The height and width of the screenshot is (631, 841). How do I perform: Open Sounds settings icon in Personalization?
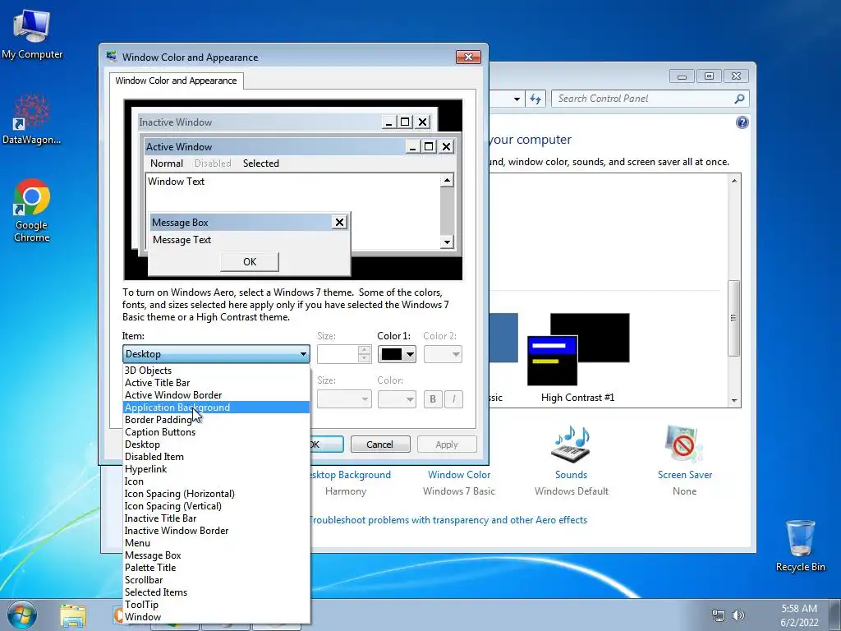pos(572,444)
